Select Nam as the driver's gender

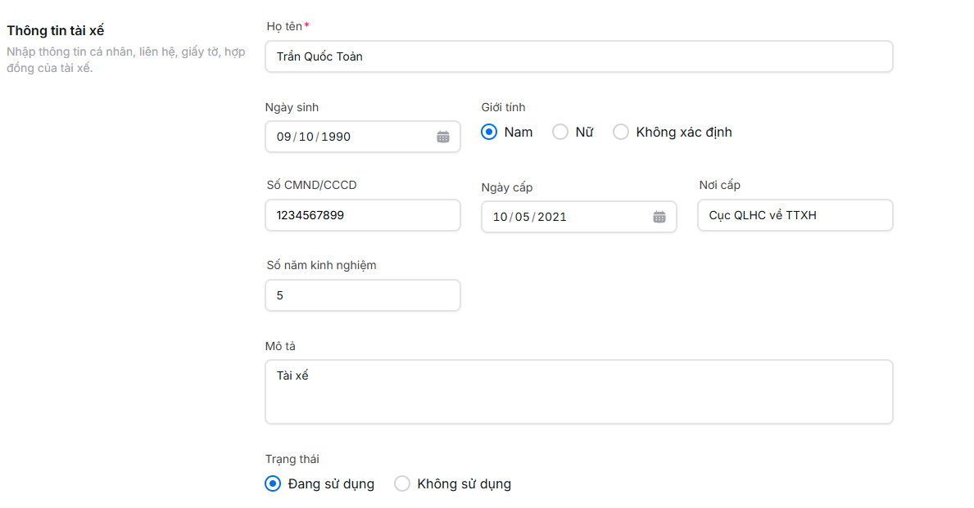(x=488, y=131)
